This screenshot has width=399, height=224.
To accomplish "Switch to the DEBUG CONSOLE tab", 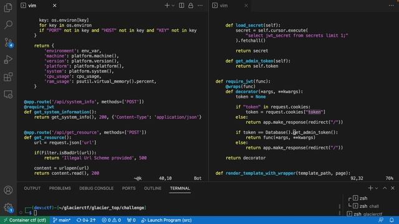I will pyautogui.click(x=96, y=188).
